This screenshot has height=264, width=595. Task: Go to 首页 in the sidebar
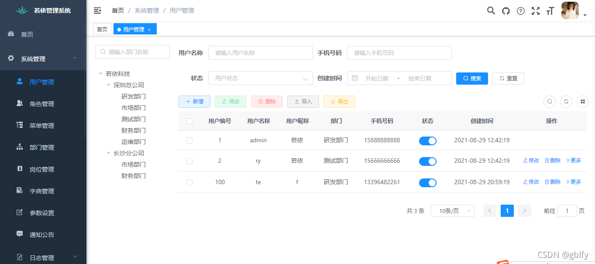click(43, 34)
